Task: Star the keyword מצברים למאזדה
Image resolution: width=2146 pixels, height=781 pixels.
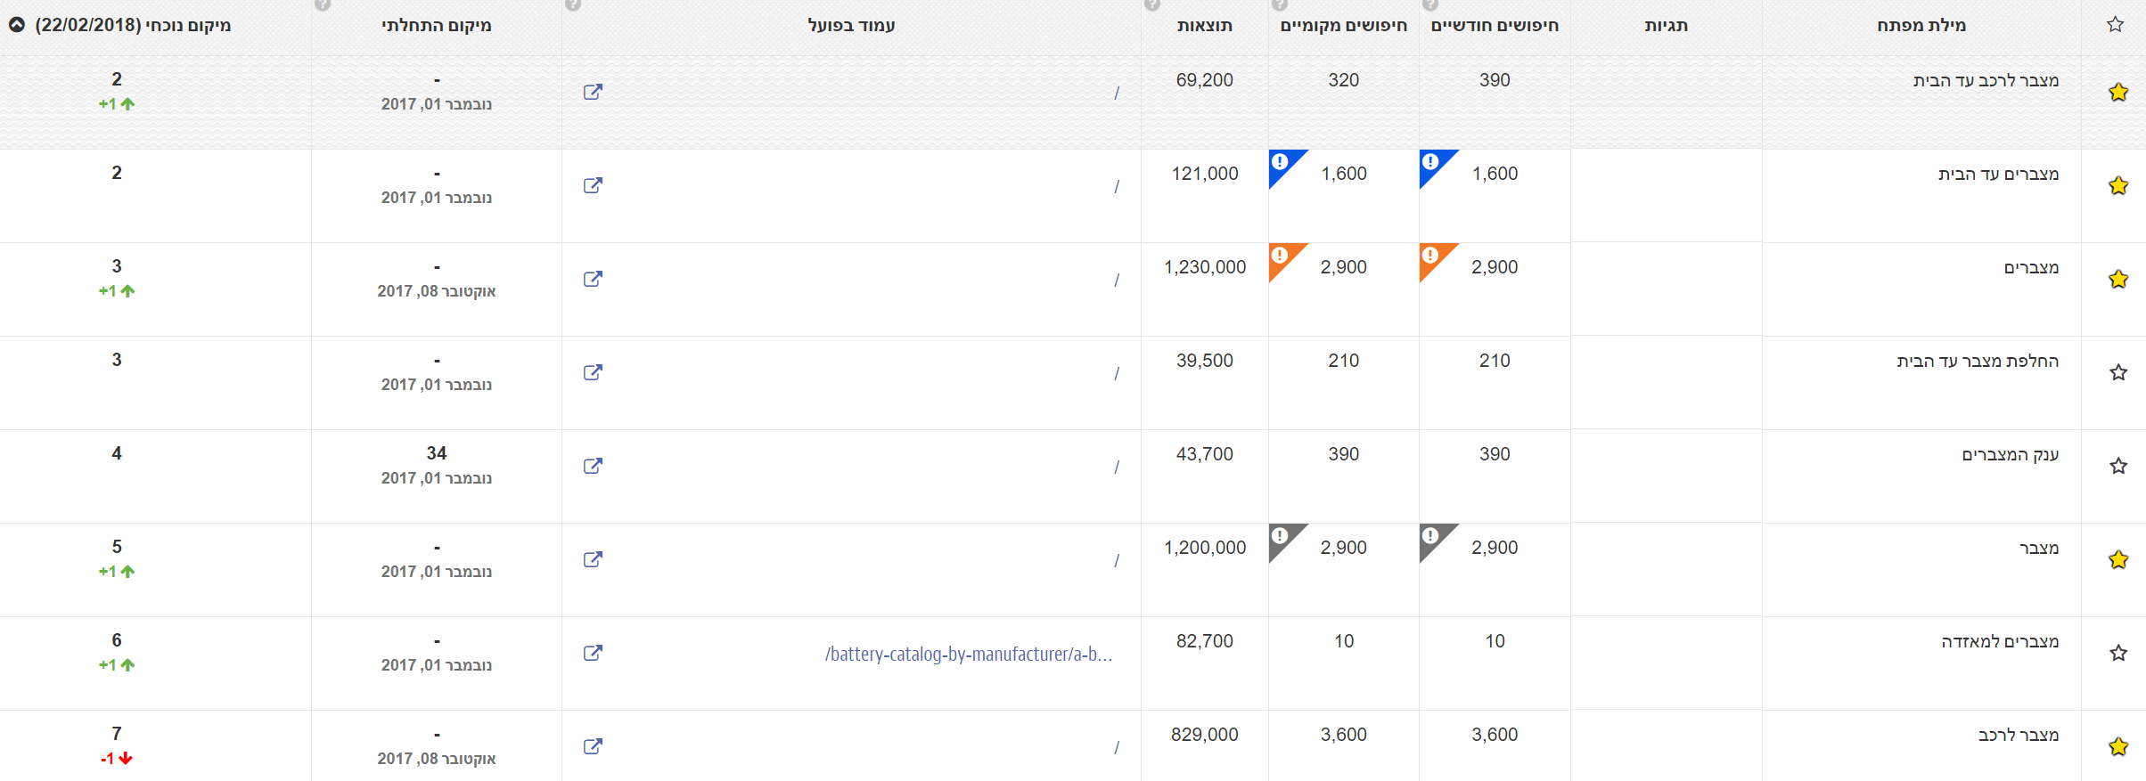Action: point(2118,653)
